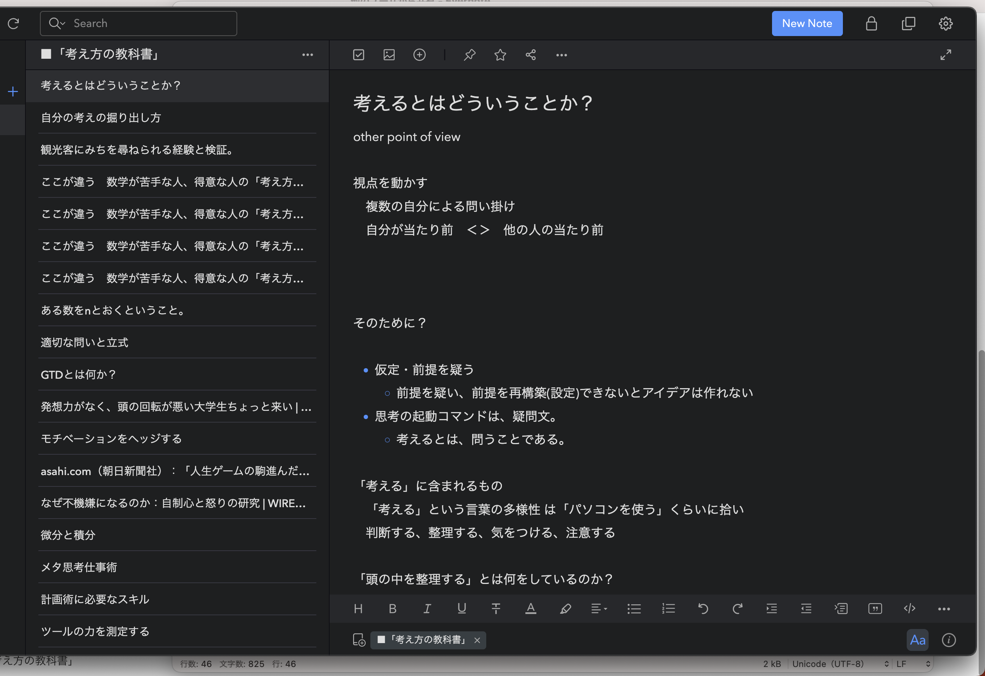Toggle strikethrough formatting
Image resolution: width=985 pixels, height=676 pixels.
coord(496,609)
